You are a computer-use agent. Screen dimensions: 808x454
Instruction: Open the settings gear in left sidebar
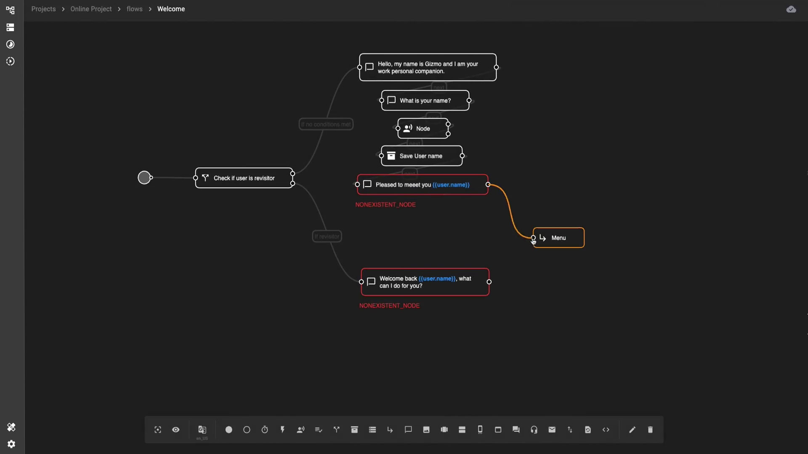(x=11, y=444)
